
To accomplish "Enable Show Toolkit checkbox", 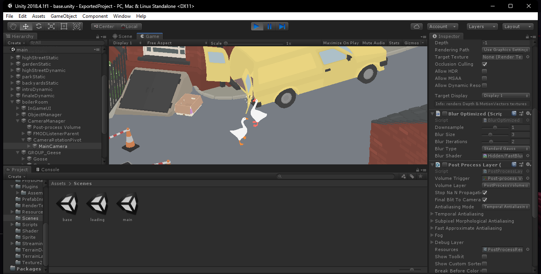I will 484,257.
